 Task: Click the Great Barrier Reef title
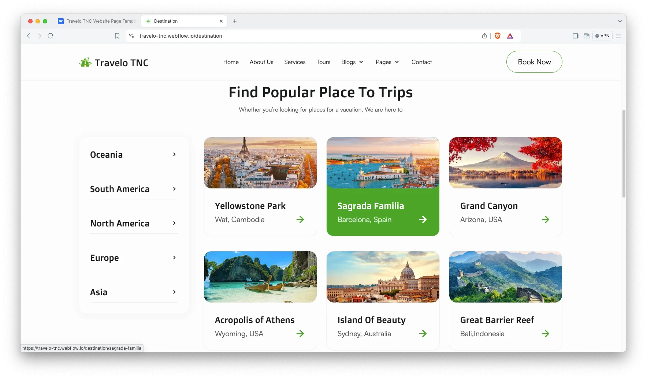pos(497,320)
